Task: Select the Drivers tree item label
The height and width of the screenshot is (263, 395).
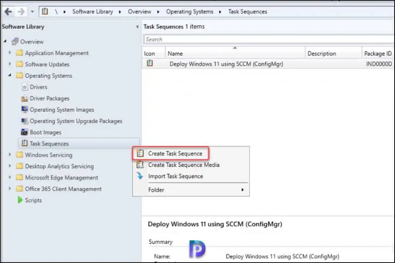Action: [x=39, y=87]
